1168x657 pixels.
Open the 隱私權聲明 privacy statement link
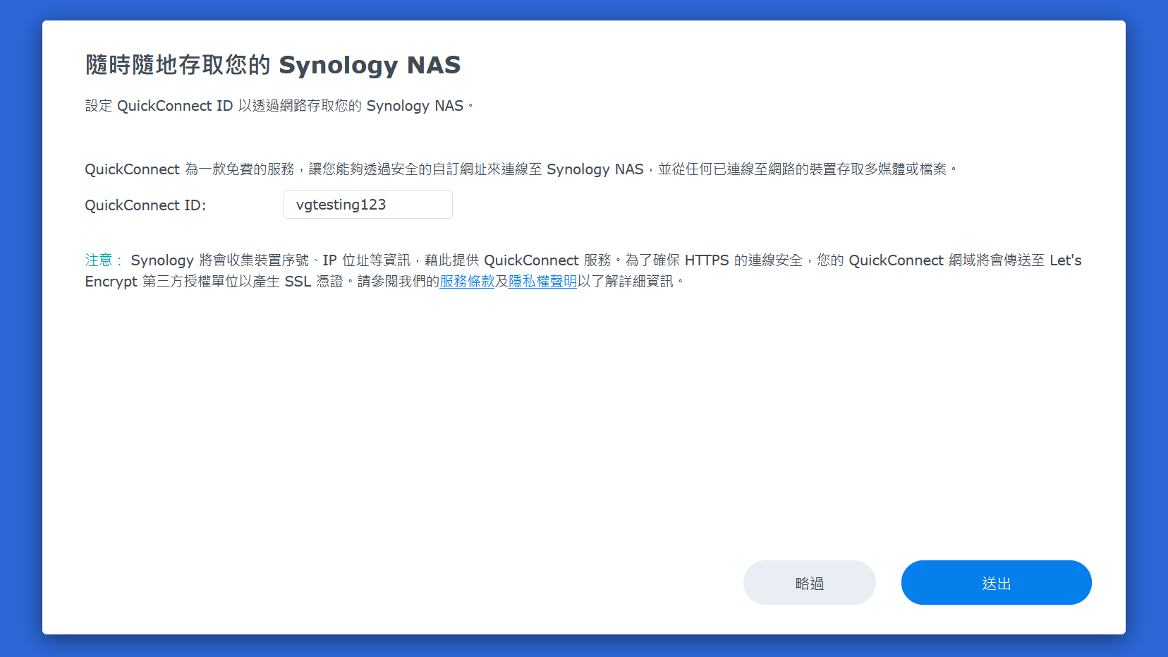[x=542, y=282]
